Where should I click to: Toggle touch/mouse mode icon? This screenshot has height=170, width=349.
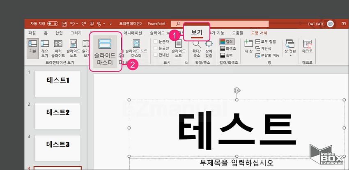(99, 24)
